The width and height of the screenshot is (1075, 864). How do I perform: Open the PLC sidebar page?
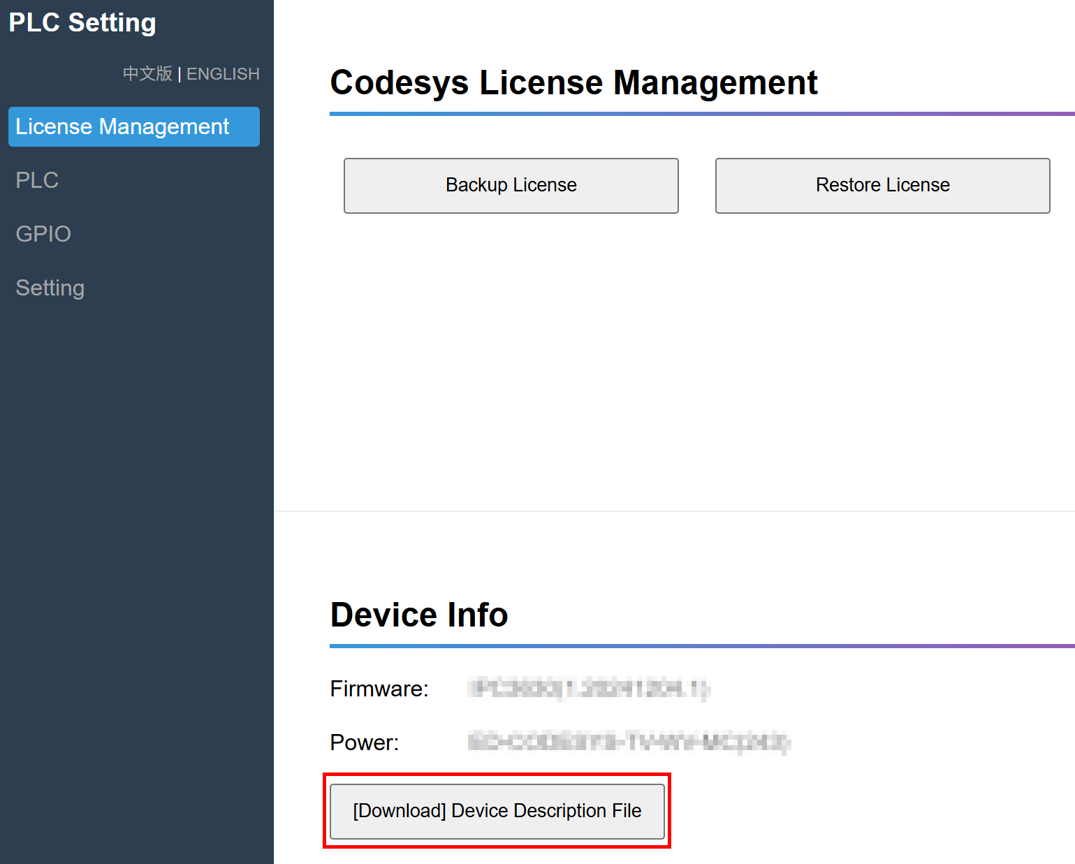pyautogui.click(x=37, y=180)
